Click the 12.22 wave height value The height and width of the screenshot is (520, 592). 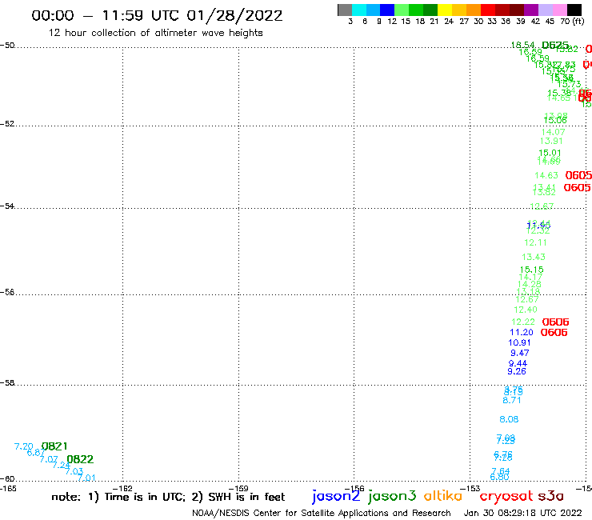click(x=523, y=322)
